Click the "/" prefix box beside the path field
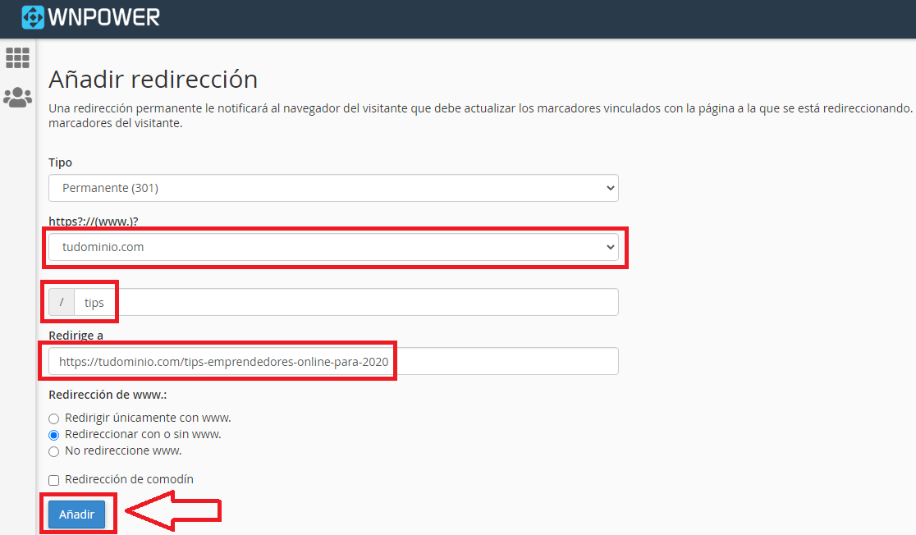916x535 pixels. (62, 302)
